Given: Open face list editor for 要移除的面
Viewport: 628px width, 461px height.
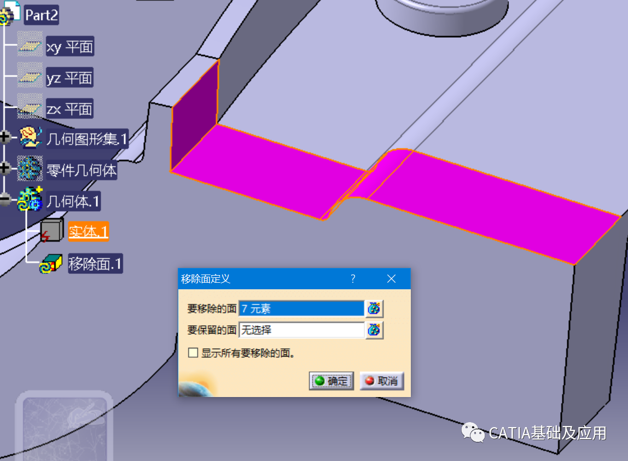Looking at the screenshot, I should (x=374, y=308).
